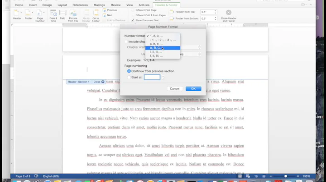Insert a Field icon
This screenshot has width=326, height=182.
click(62, 13)
